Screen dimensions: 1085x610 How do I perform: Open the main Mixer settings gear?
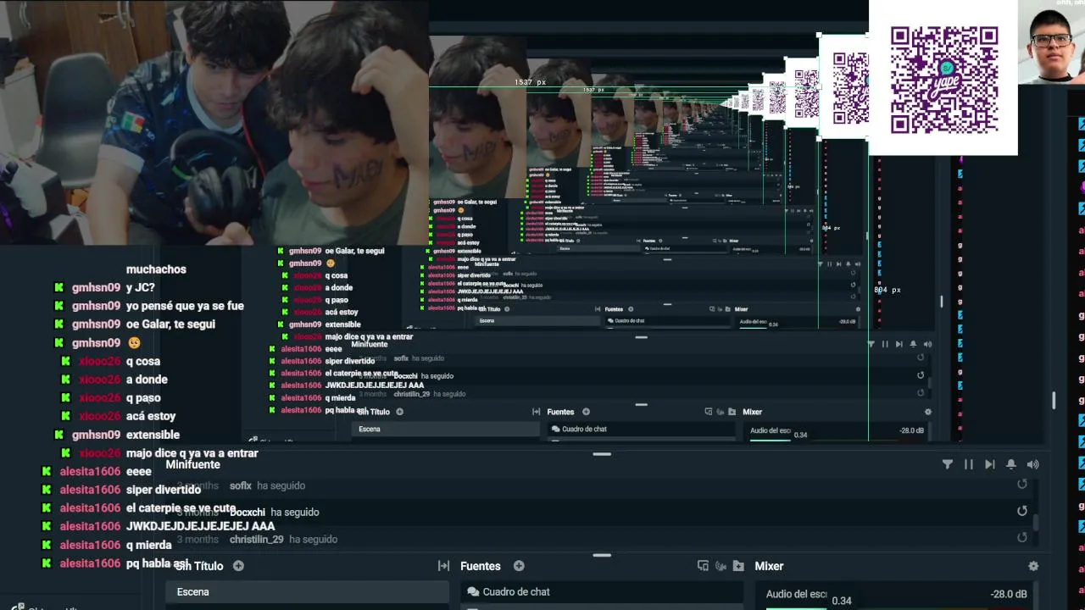1032,566
